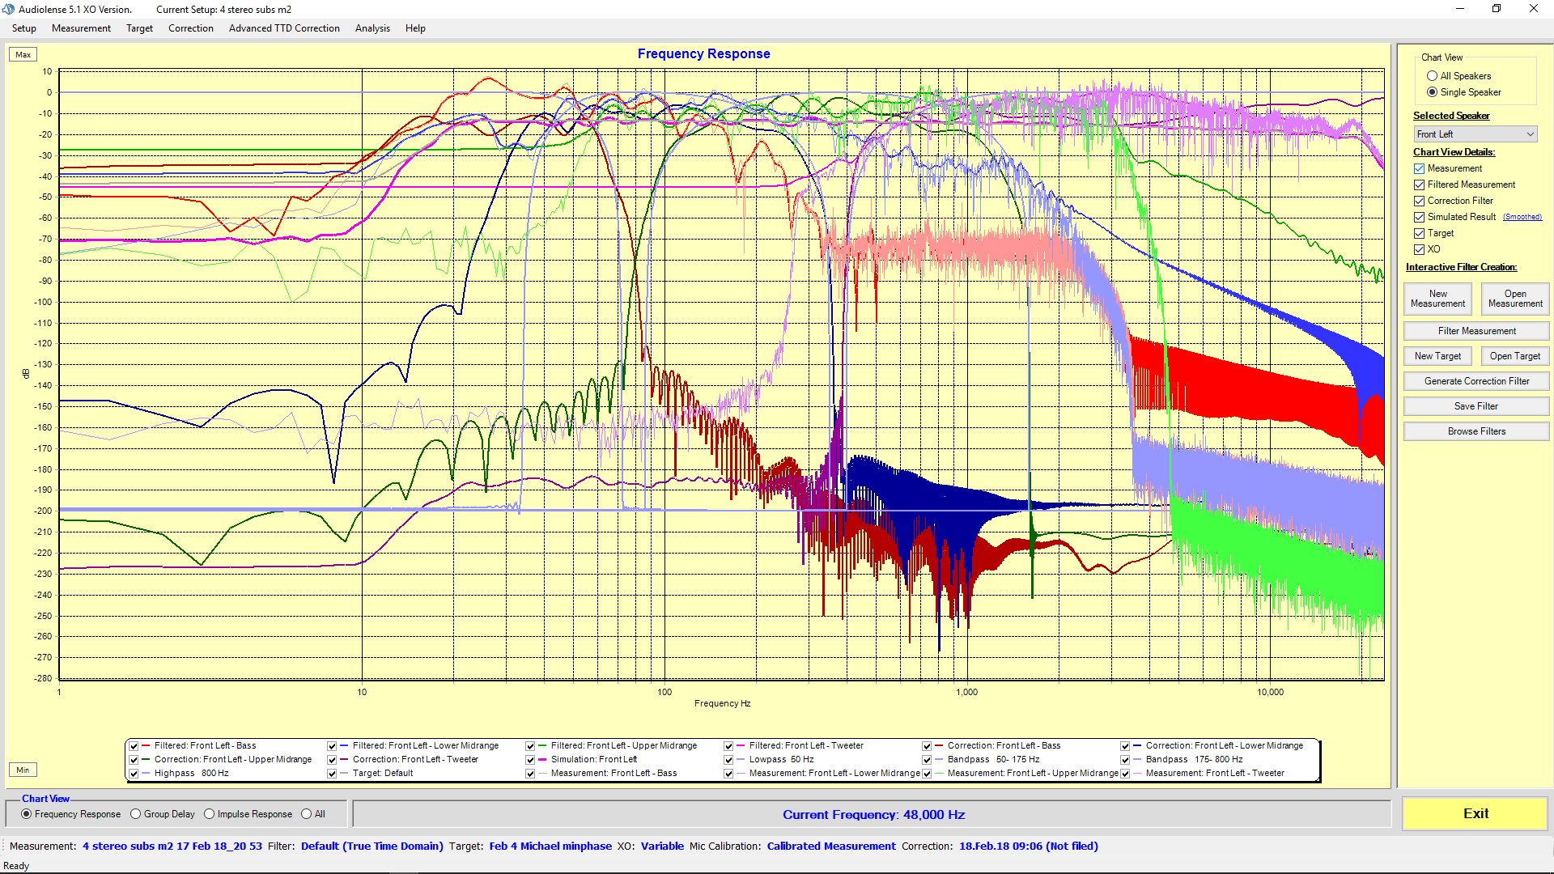This screenshot has width=1554, height=874.
Task: Click the Audiolense app icon in title bar
Action: tap(9, 9)
